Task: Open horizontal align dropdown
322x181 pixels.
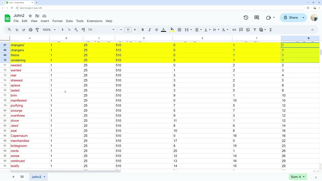Action: click(x=198, y=30)
